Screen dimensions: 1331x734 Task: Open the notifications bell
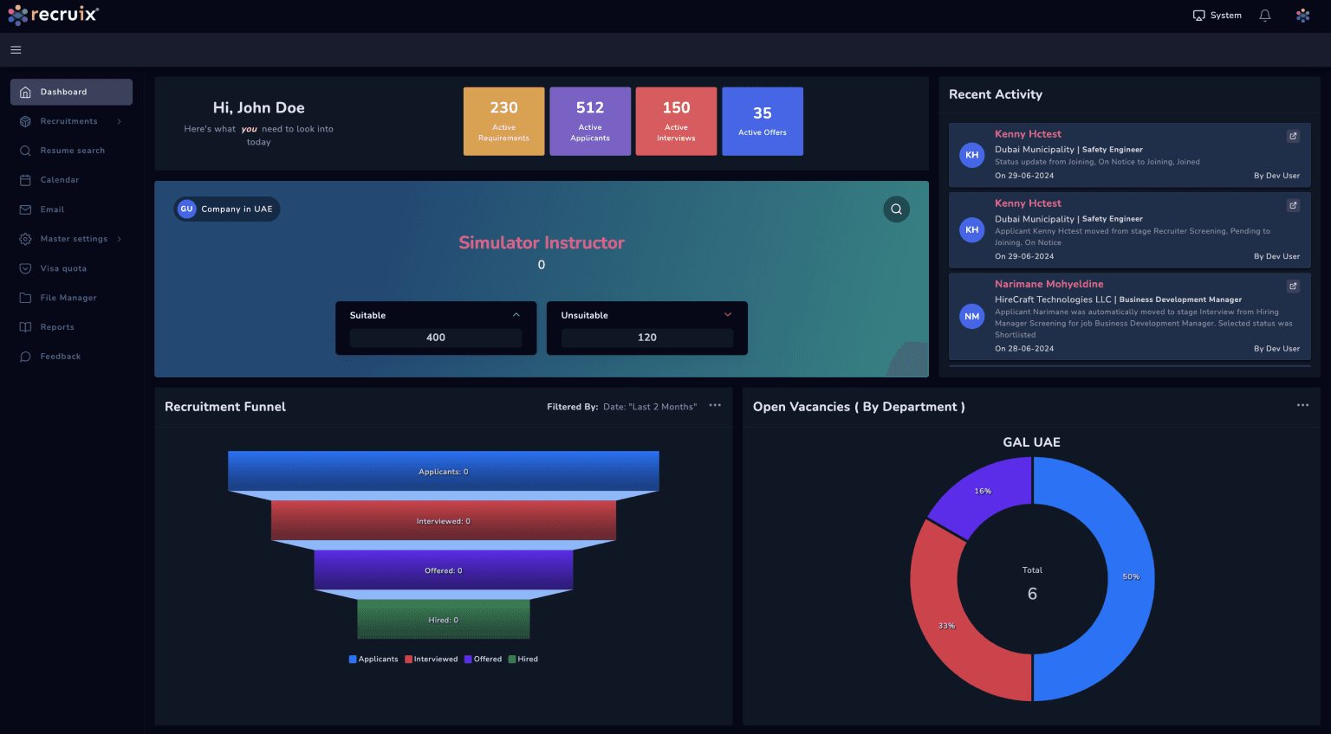point(1265,16)
